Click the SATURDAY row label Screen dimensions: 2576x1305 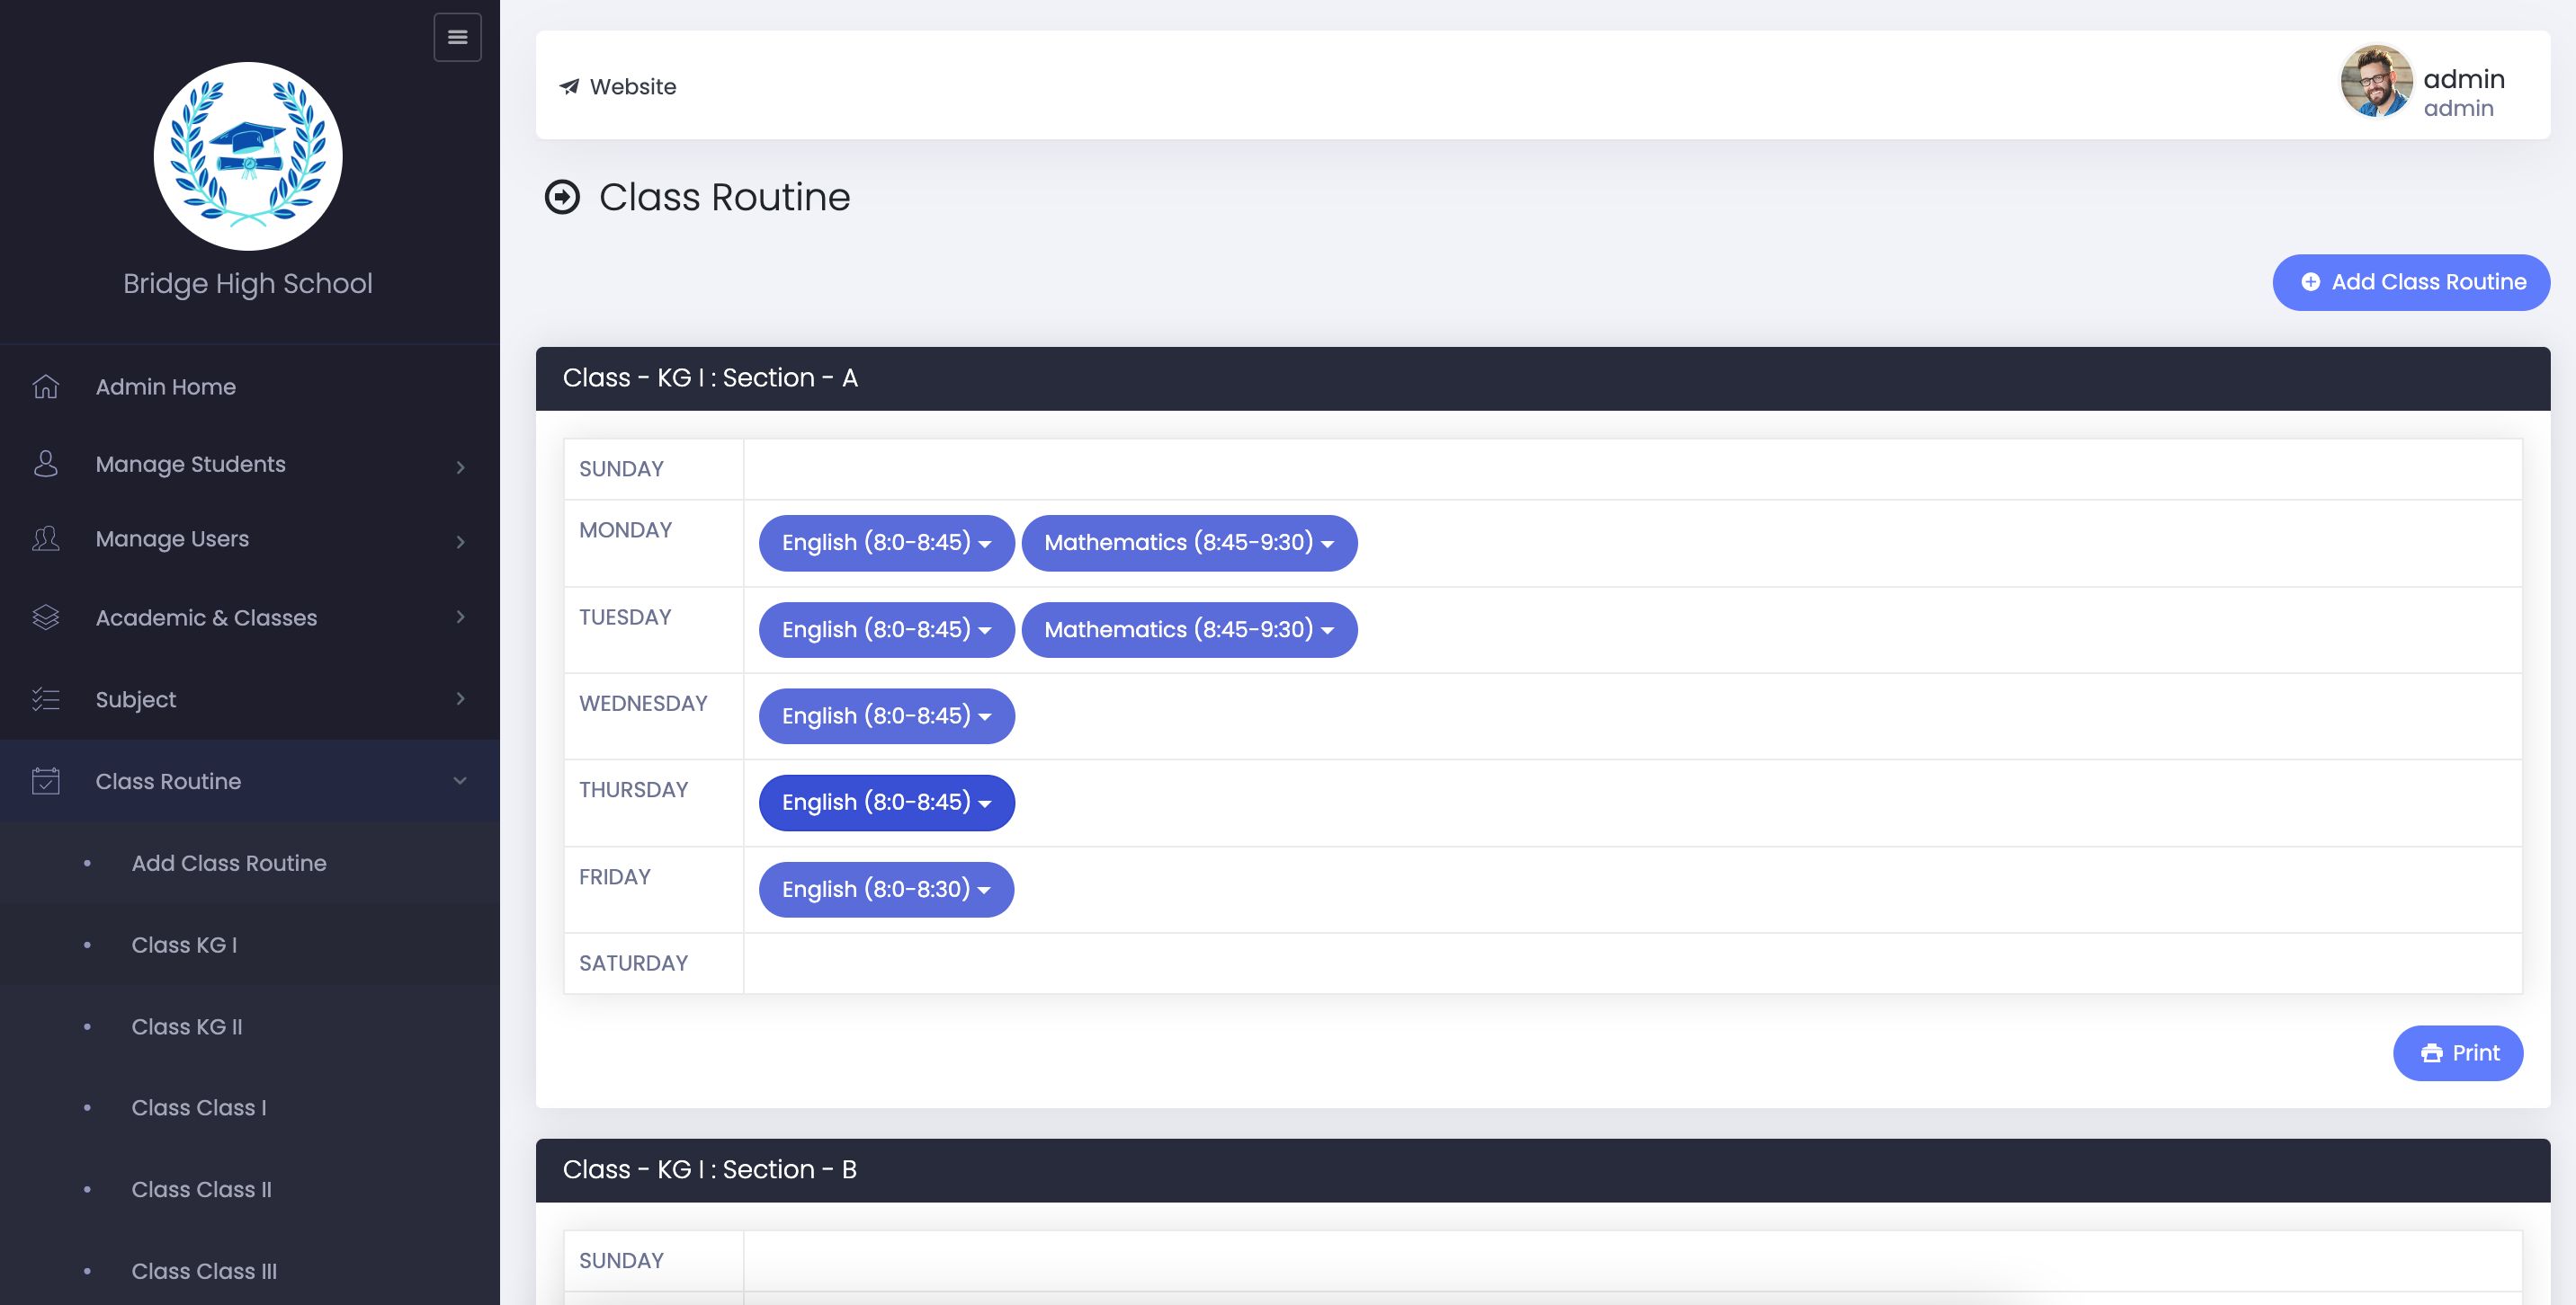coord(633,963)
